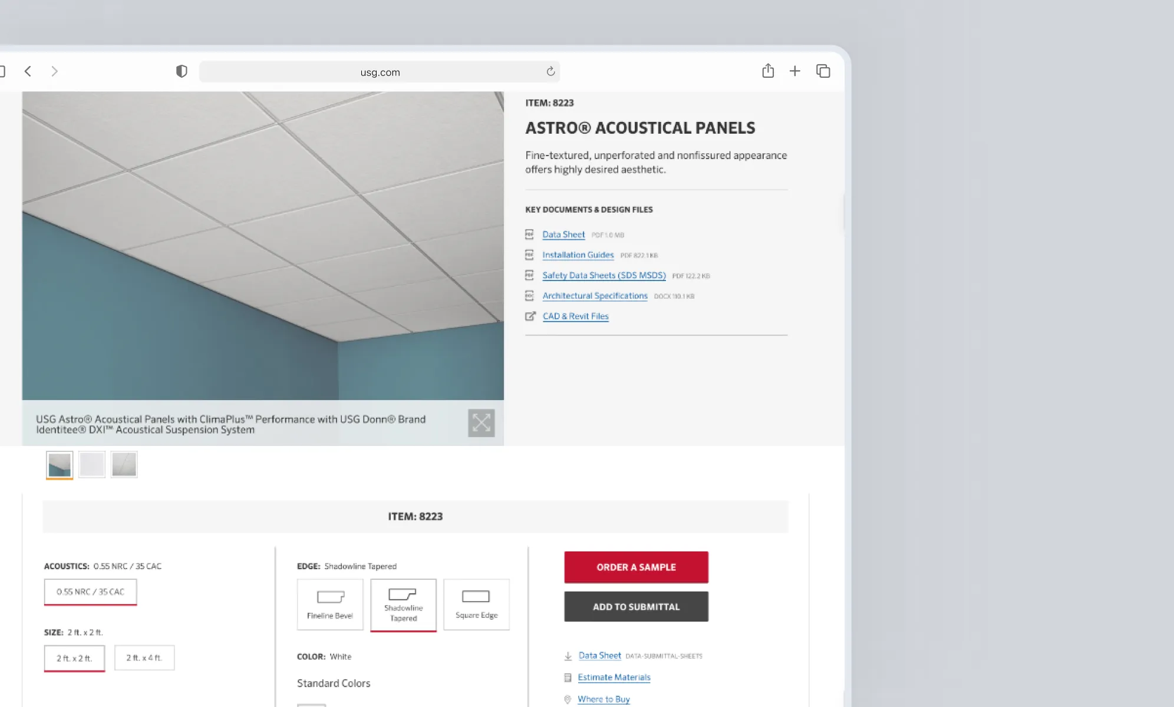Click the PDF icon beside Data Sheet

pos(529,234)
